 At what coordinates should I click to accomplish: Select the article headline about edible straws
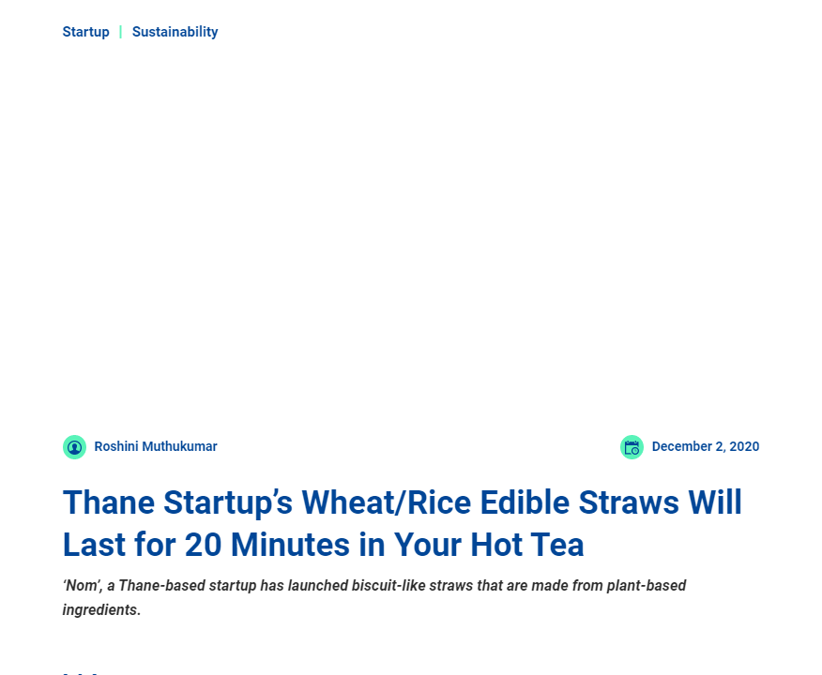point(402,523)
